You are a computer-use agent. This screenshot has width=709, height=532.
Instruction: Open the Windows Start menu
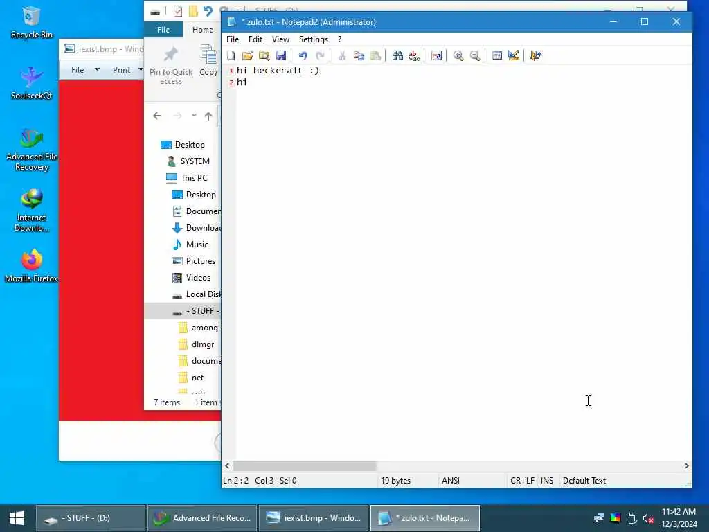click(x=17, y=518)
